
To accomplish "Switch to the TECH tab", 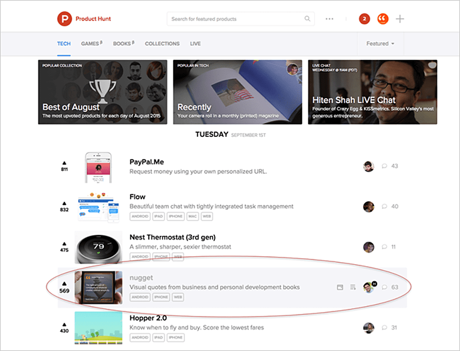I will pyautogui.click(x=64, y=44).
